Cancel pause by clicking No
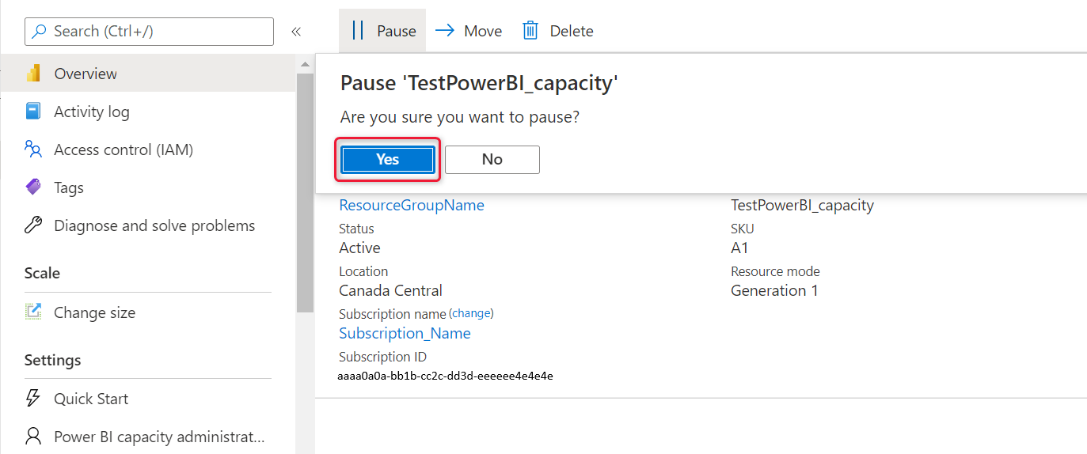Screen dimensions: 1087x454 coord(492,159)
